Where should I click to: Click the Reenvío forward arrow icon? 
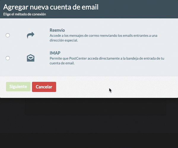click(31, 35)
